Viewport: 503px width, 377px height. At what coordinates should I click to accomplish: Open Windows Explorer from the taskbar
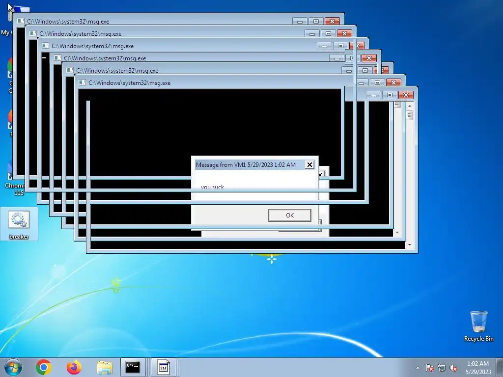pos(105,367)
